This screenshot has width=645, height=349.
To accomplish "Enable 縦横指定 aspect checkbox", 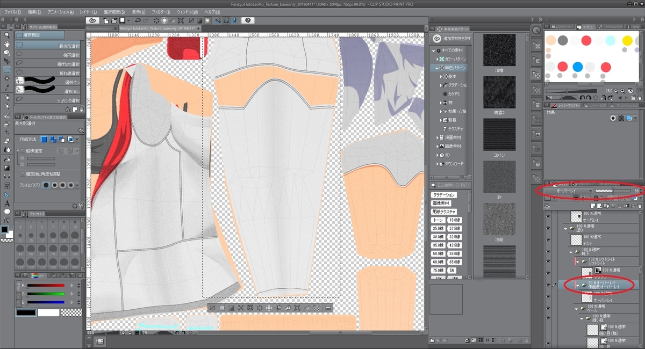I will point(22,151).
